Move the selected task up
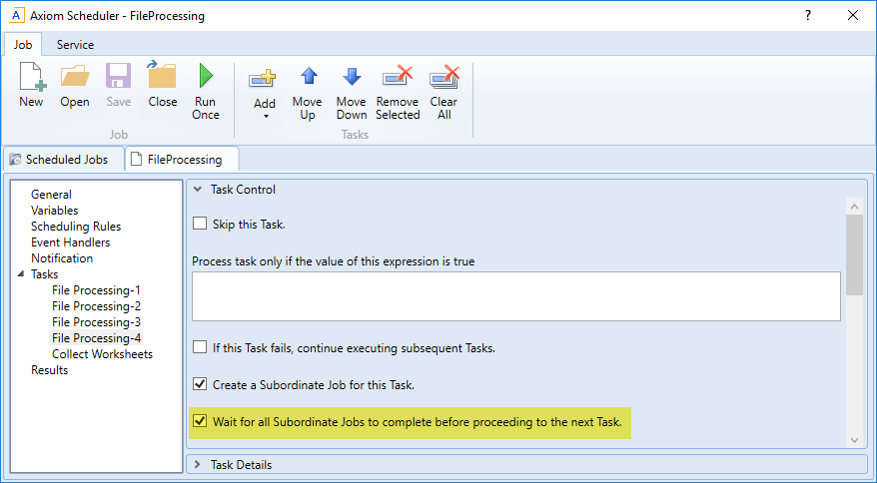Viewport: 877px width, 483px height. pos(307,90)
